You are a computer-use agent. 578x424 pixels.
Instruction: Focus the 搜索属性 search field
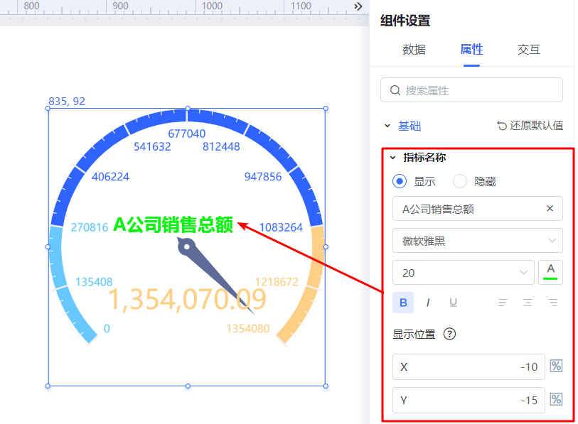[x=471, y=90]
